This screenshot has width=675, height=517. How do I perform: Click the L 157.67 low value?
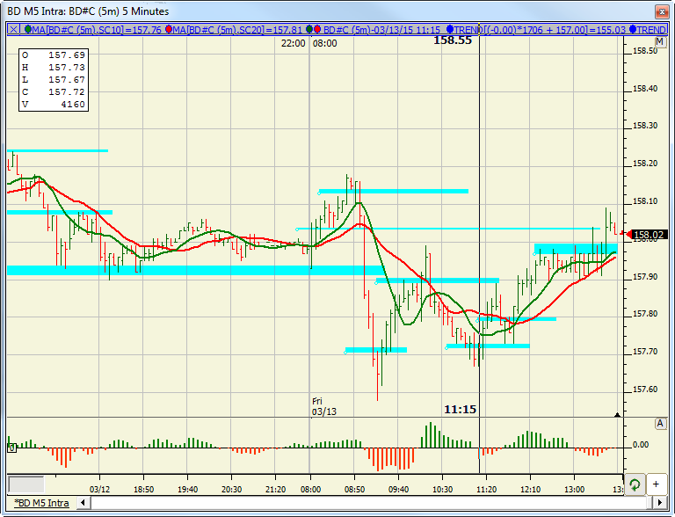(x=54, y=80)
